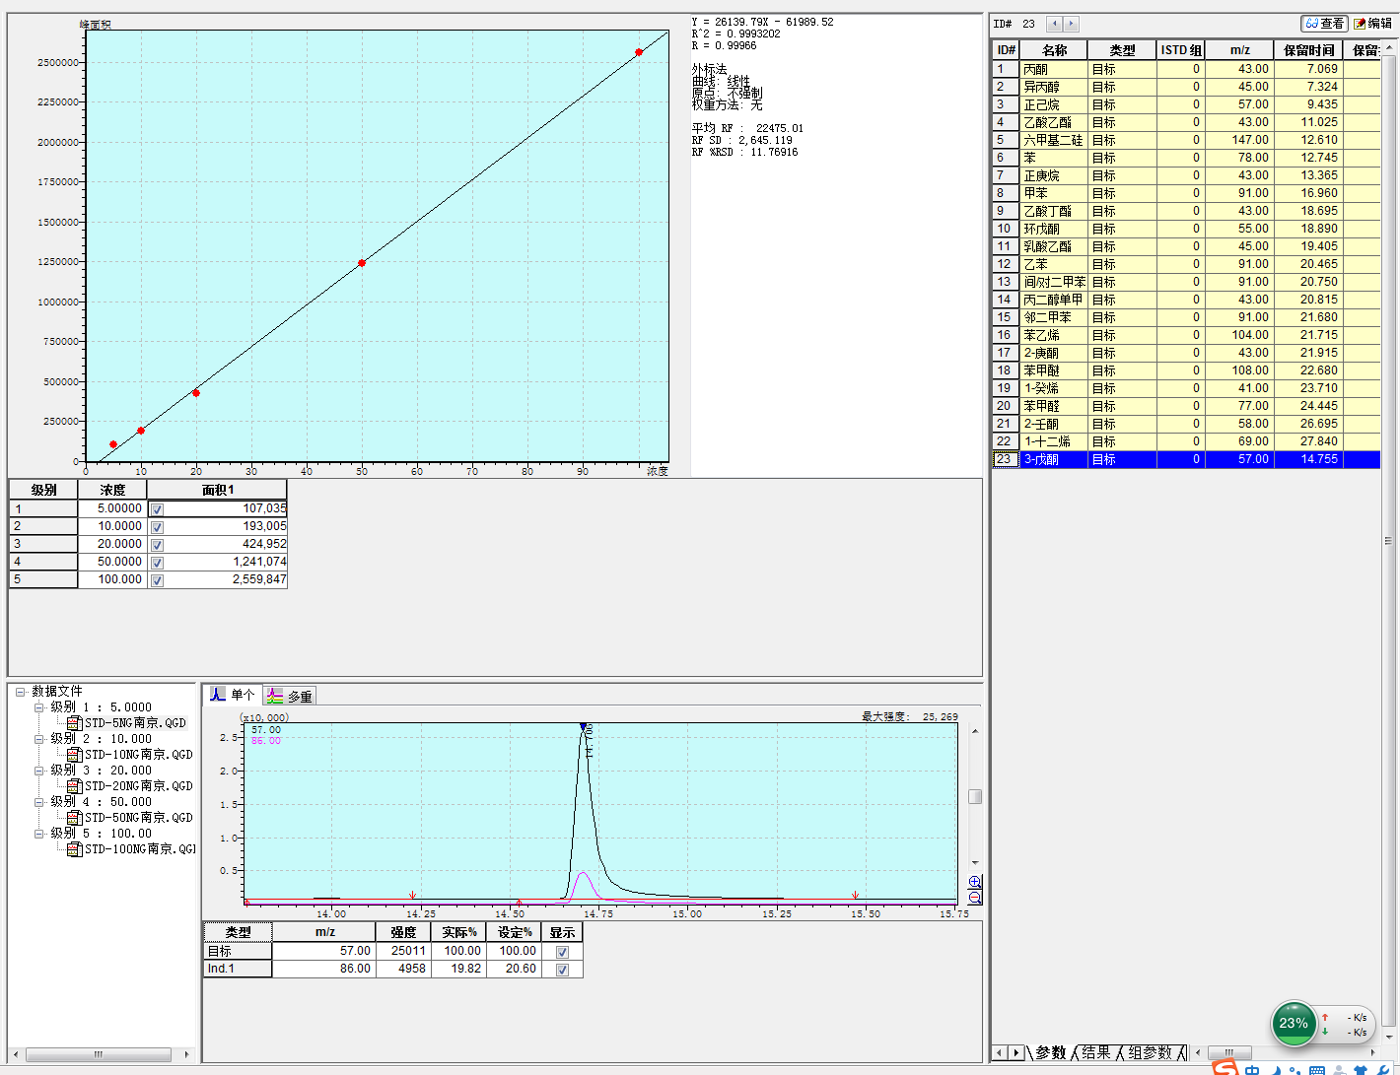Toggle level 4 calibration point checkbox
Screen dimensions: 1400x1075
coord(157,563)
